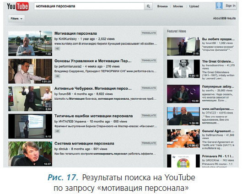Click the 'Как без тотального контроля' description
Viewport: 242px width, 194px height.
tap(105, 154)
